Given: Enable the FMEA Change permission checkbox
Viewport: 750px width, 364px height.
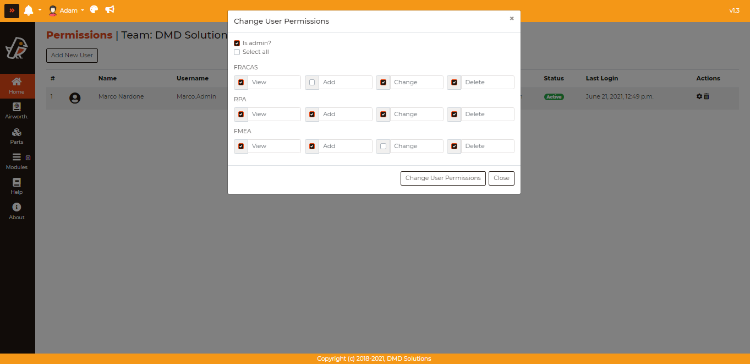Looking at the screenshot, I should click(x=383, y=146).
